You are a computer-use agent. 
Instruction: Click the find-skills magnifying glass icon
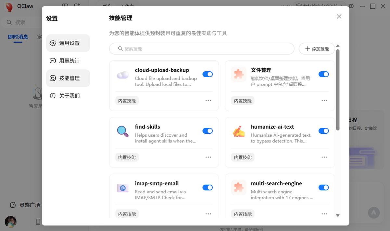[x=123, y=131]
